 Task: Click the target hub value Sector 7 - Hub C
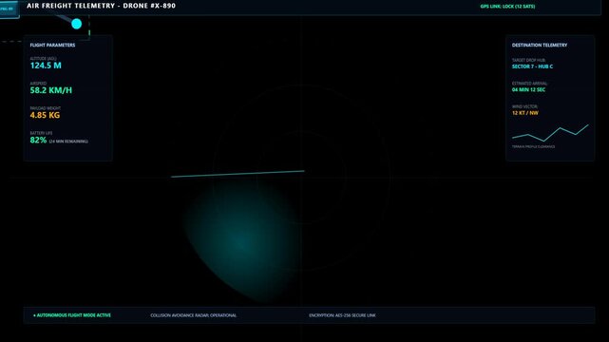[x=532, y=66]
